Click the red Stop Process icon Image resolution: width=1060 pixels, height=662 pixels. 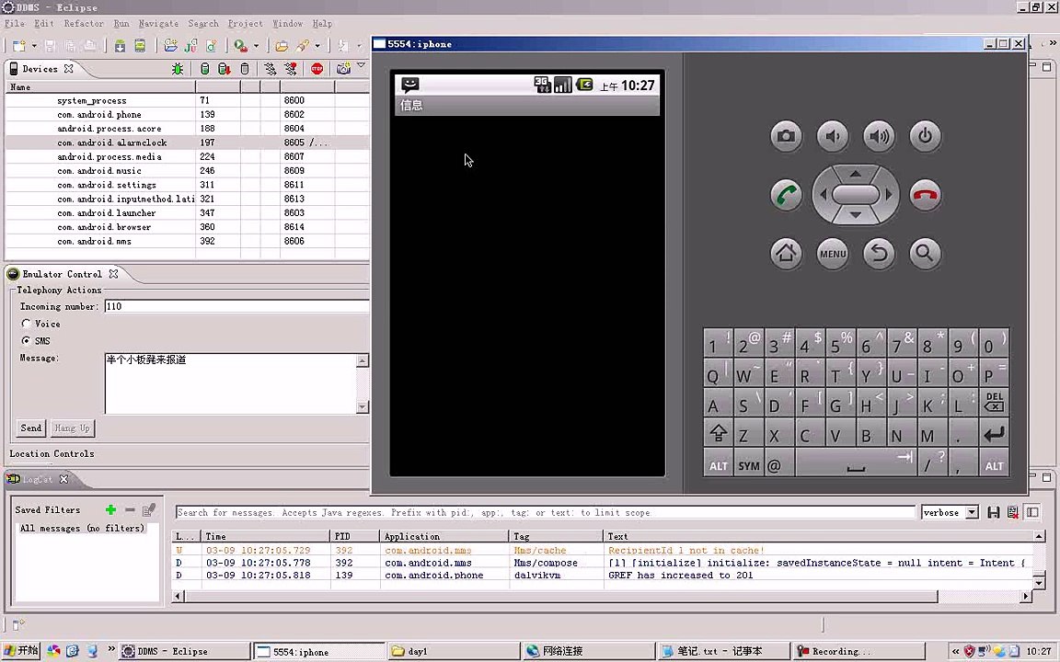[317, 69]
